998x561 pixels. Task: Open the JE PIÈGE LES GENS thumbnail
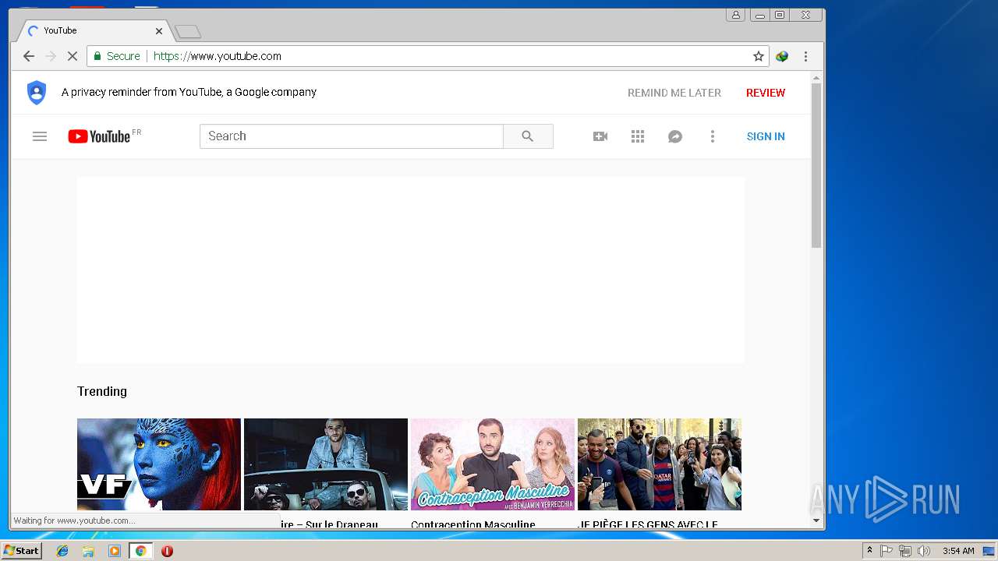coord(660,464)
